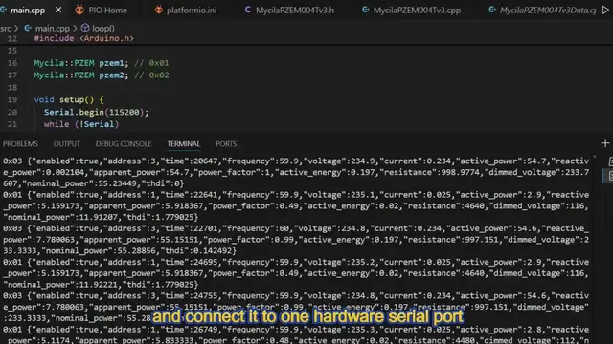Image resolution: width=613 pixels, height=344 pixels.
Task: Click the // 0x02 comment
Action: click(151, 75)
